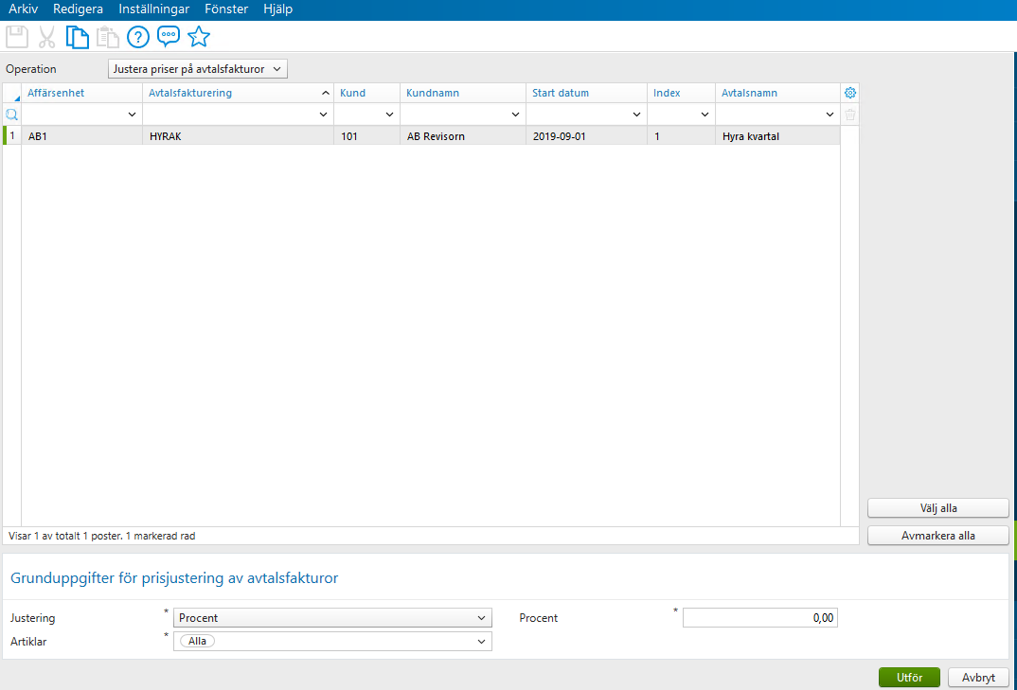Screen dimensions: 1017x690
Task: Select the Cut icon
Action: (x=46, y=36)
